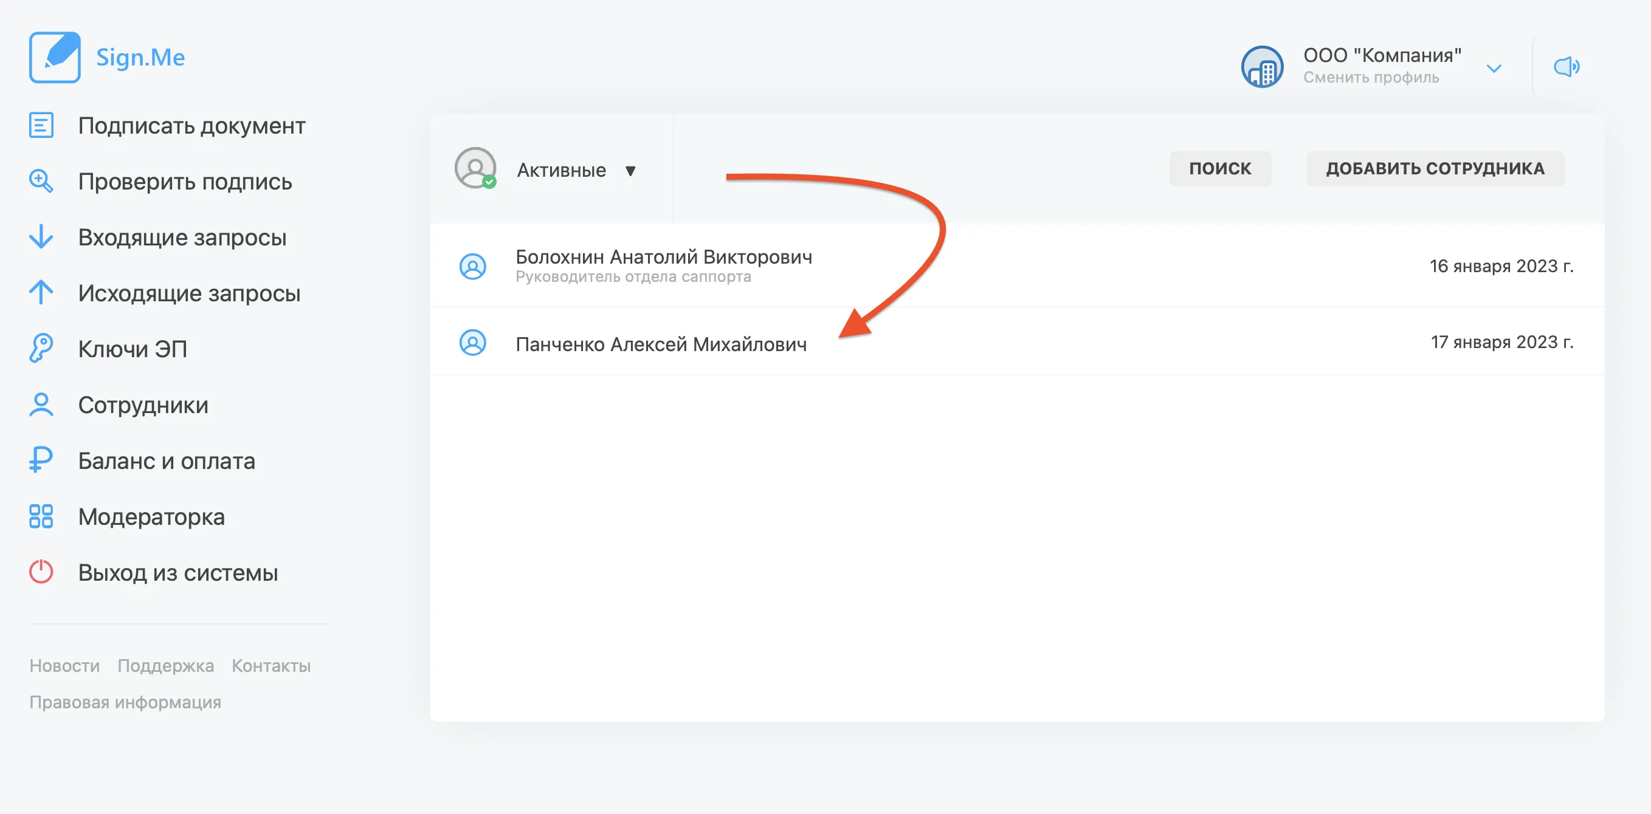Click the ruble icon for Баланс и оплата
This screenshot has height=814, width=1651.
(x=41, y=460)
